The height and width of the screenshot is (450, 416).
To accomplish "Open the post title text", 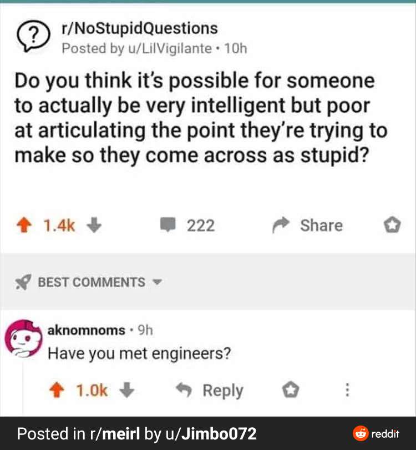I will 200,117.
